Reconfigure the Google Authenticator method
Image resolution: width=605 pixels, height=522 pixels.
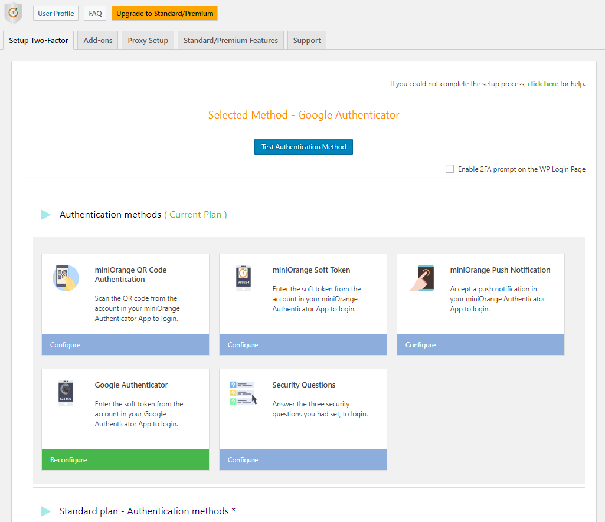(x=125, y=459)
